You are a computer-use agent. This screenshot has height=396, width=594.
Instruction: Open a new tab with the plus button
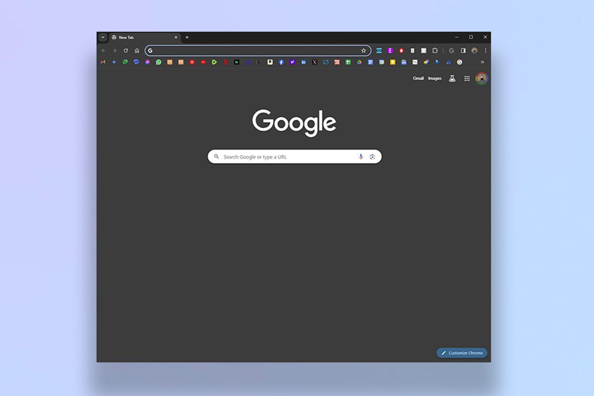coord(187,37)
